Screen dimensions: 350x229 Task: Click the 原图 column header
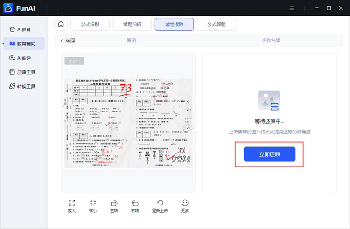tap(131, 41)
